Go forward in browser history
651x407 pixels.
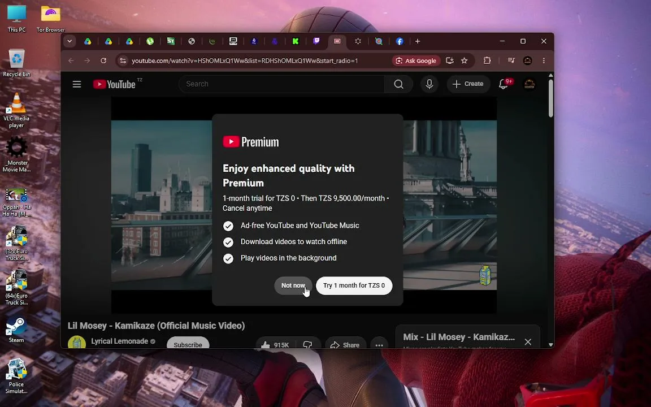click(x=87, y=60)
